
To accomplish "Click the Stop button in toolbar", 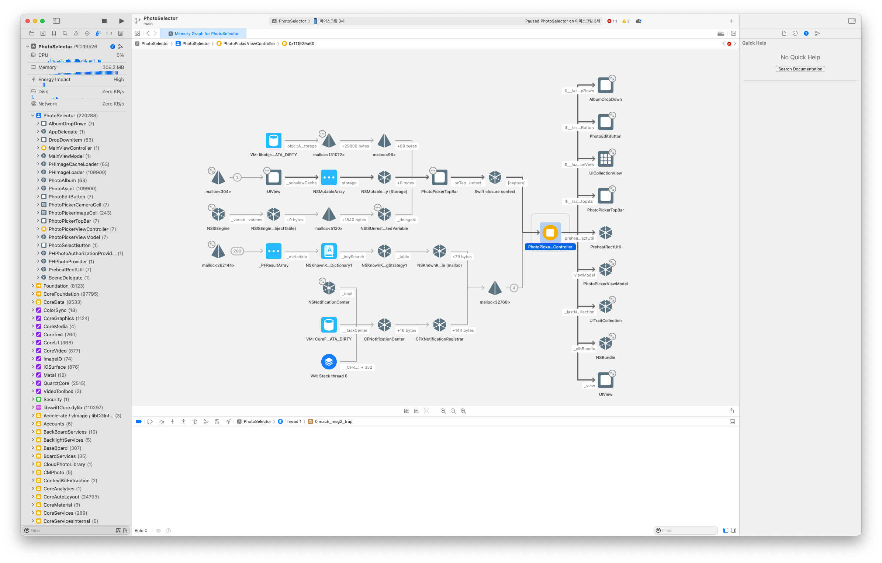I will point(104,21).
